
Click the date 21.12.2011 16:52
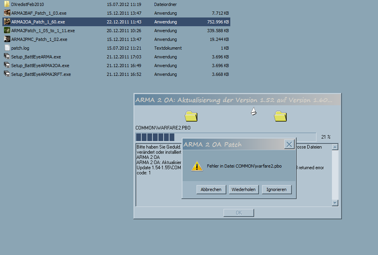(124, 74)
